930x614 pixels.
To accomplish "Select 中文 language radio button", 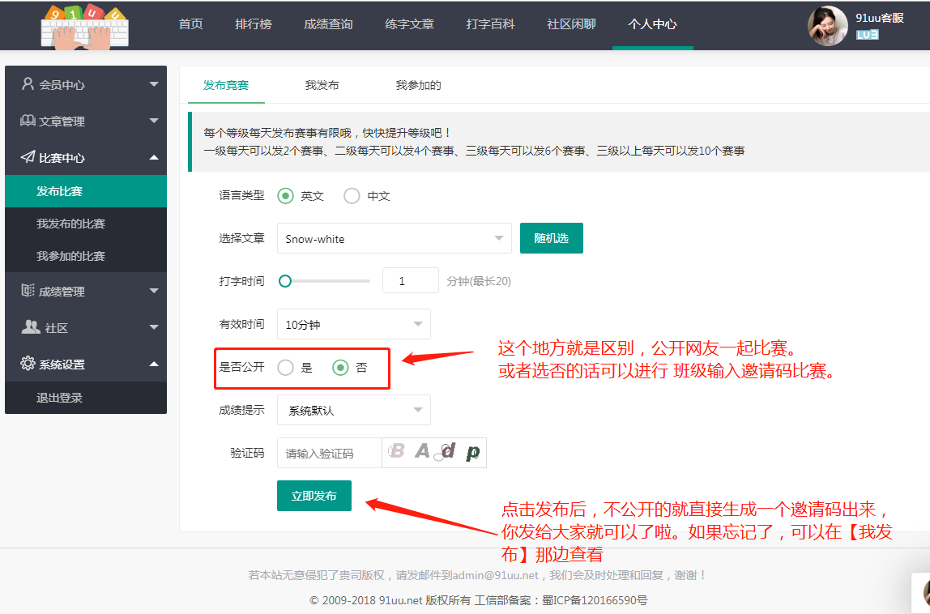I will [x=352, y=196].
